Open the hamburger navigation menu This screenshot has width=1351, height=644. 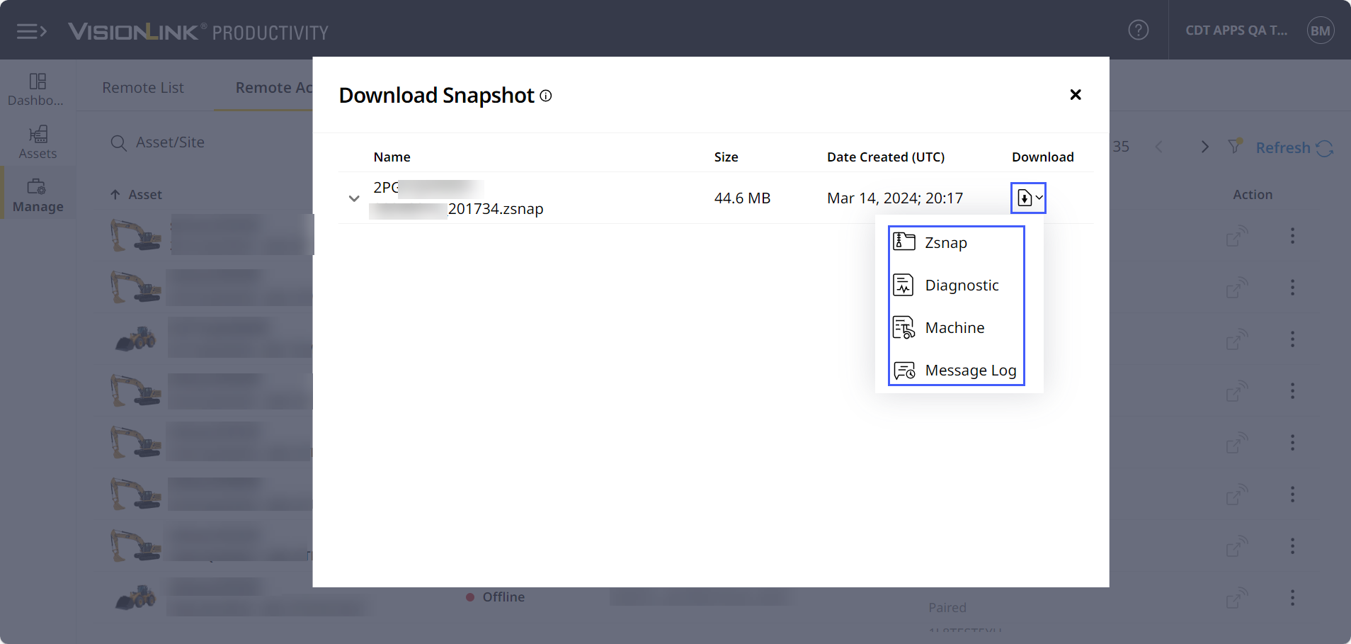(x=31, y=31)
